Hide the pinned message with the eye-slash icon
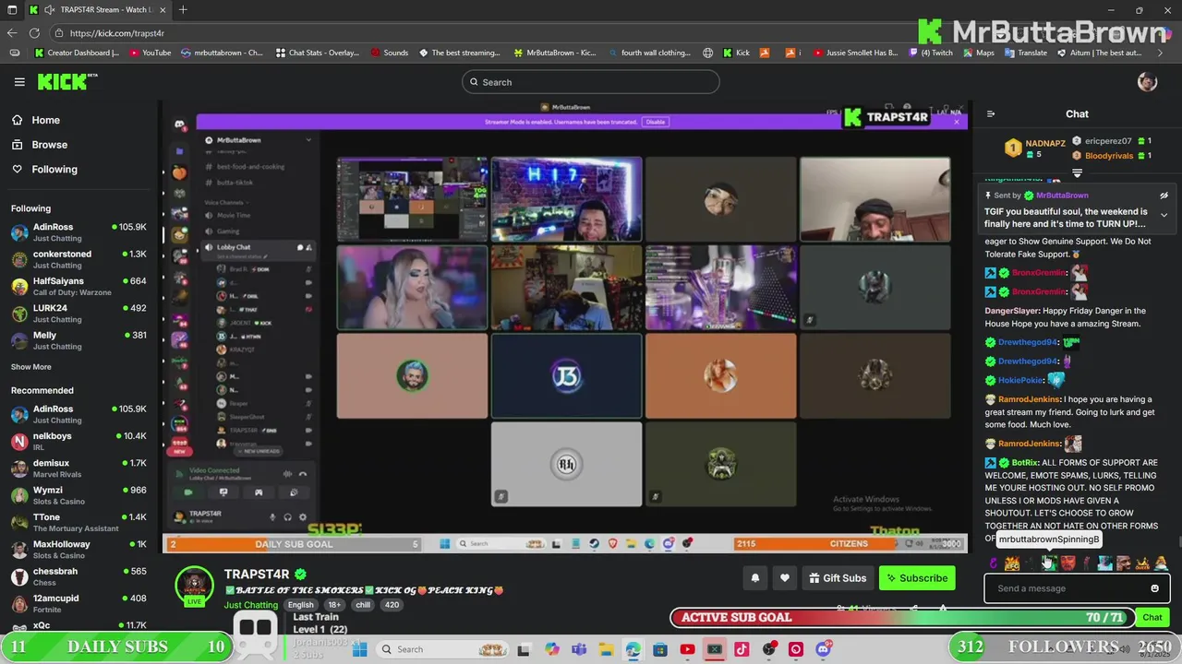Screen dimensions: 1182x664 pos(1164,196)
